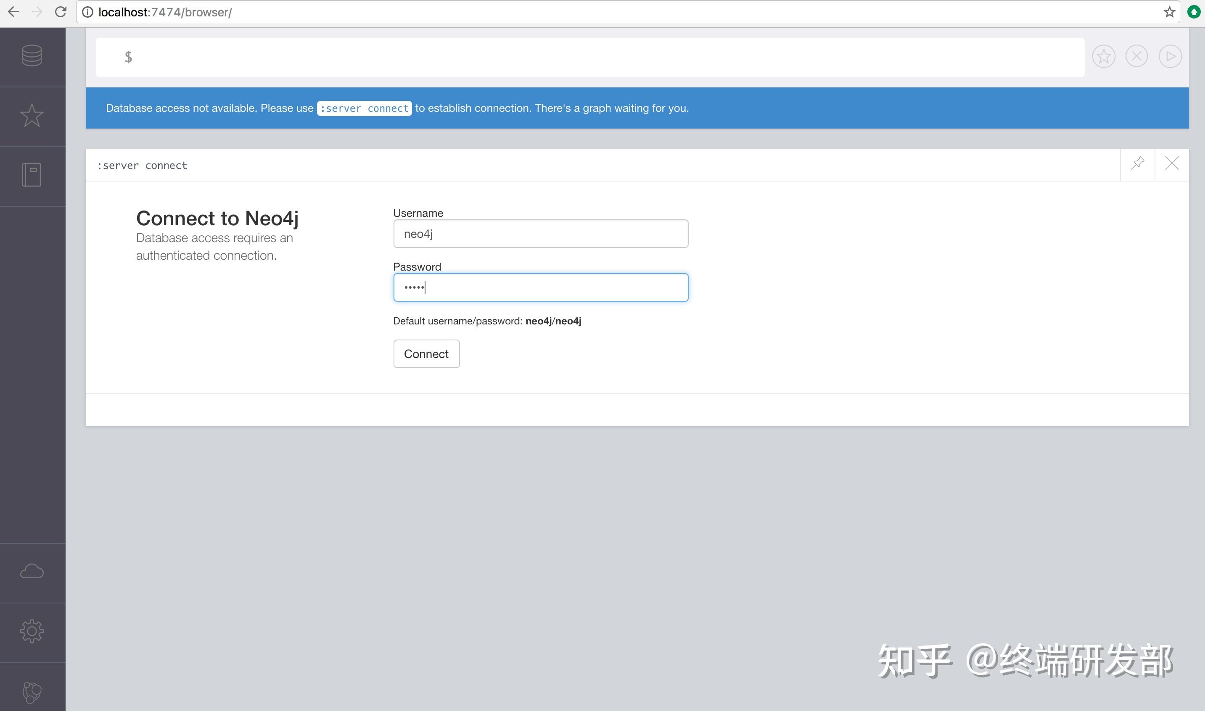
Task: Click the browser back arrow
Action: 13,12
